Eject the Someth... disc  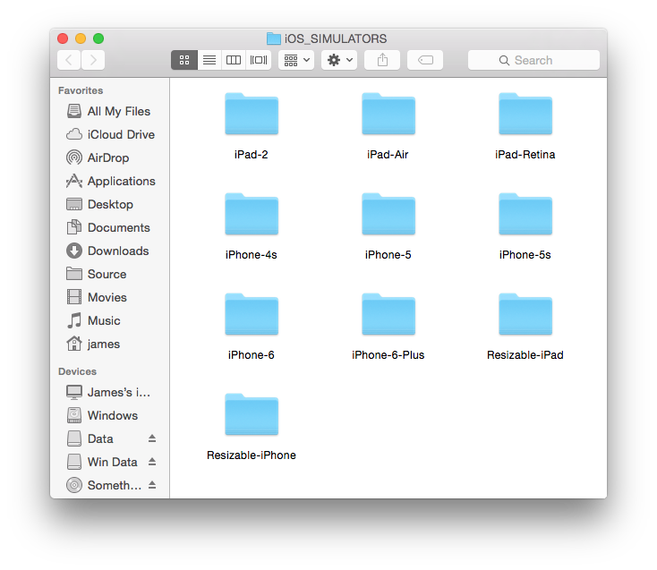tap(152, 485)
